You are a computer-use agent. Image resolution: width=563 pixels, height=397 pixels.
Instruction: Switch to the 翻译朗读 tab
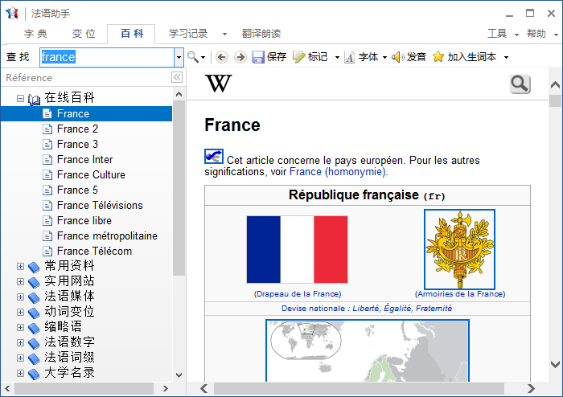pos(261,34)
